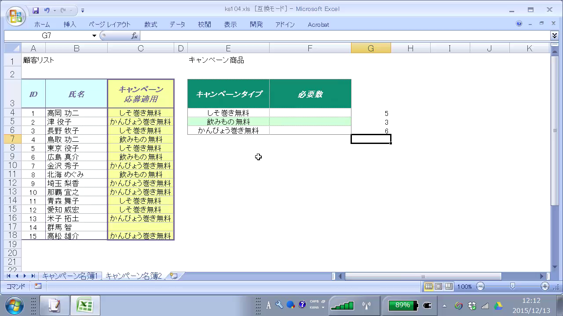Switch to Page Break Preview view
Viewport: 563px width, 316px height.
tap(448, 287)
